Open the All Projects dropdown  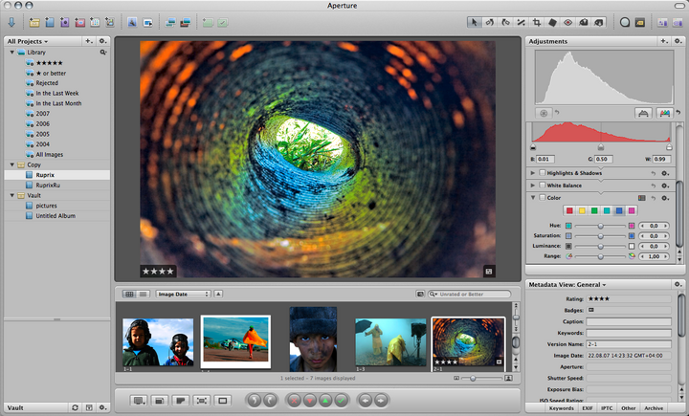[x=27, y=41]
